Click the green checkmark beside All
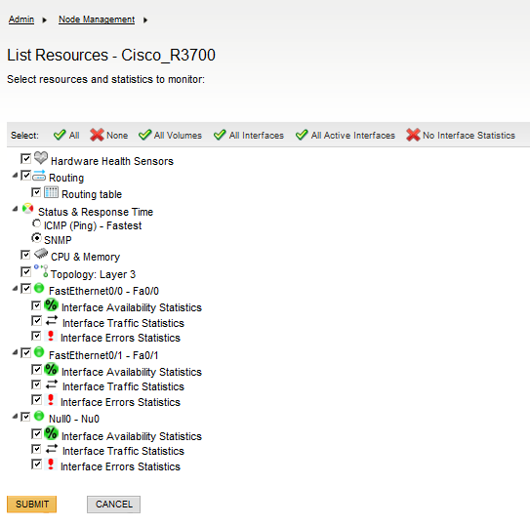 coord(60,135)
